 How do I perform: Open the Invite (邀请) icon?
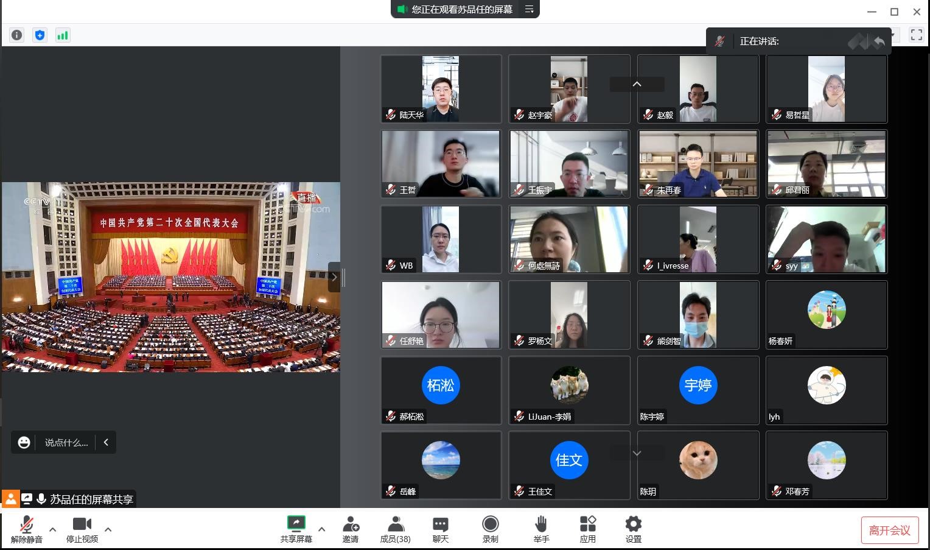[351, 529]
